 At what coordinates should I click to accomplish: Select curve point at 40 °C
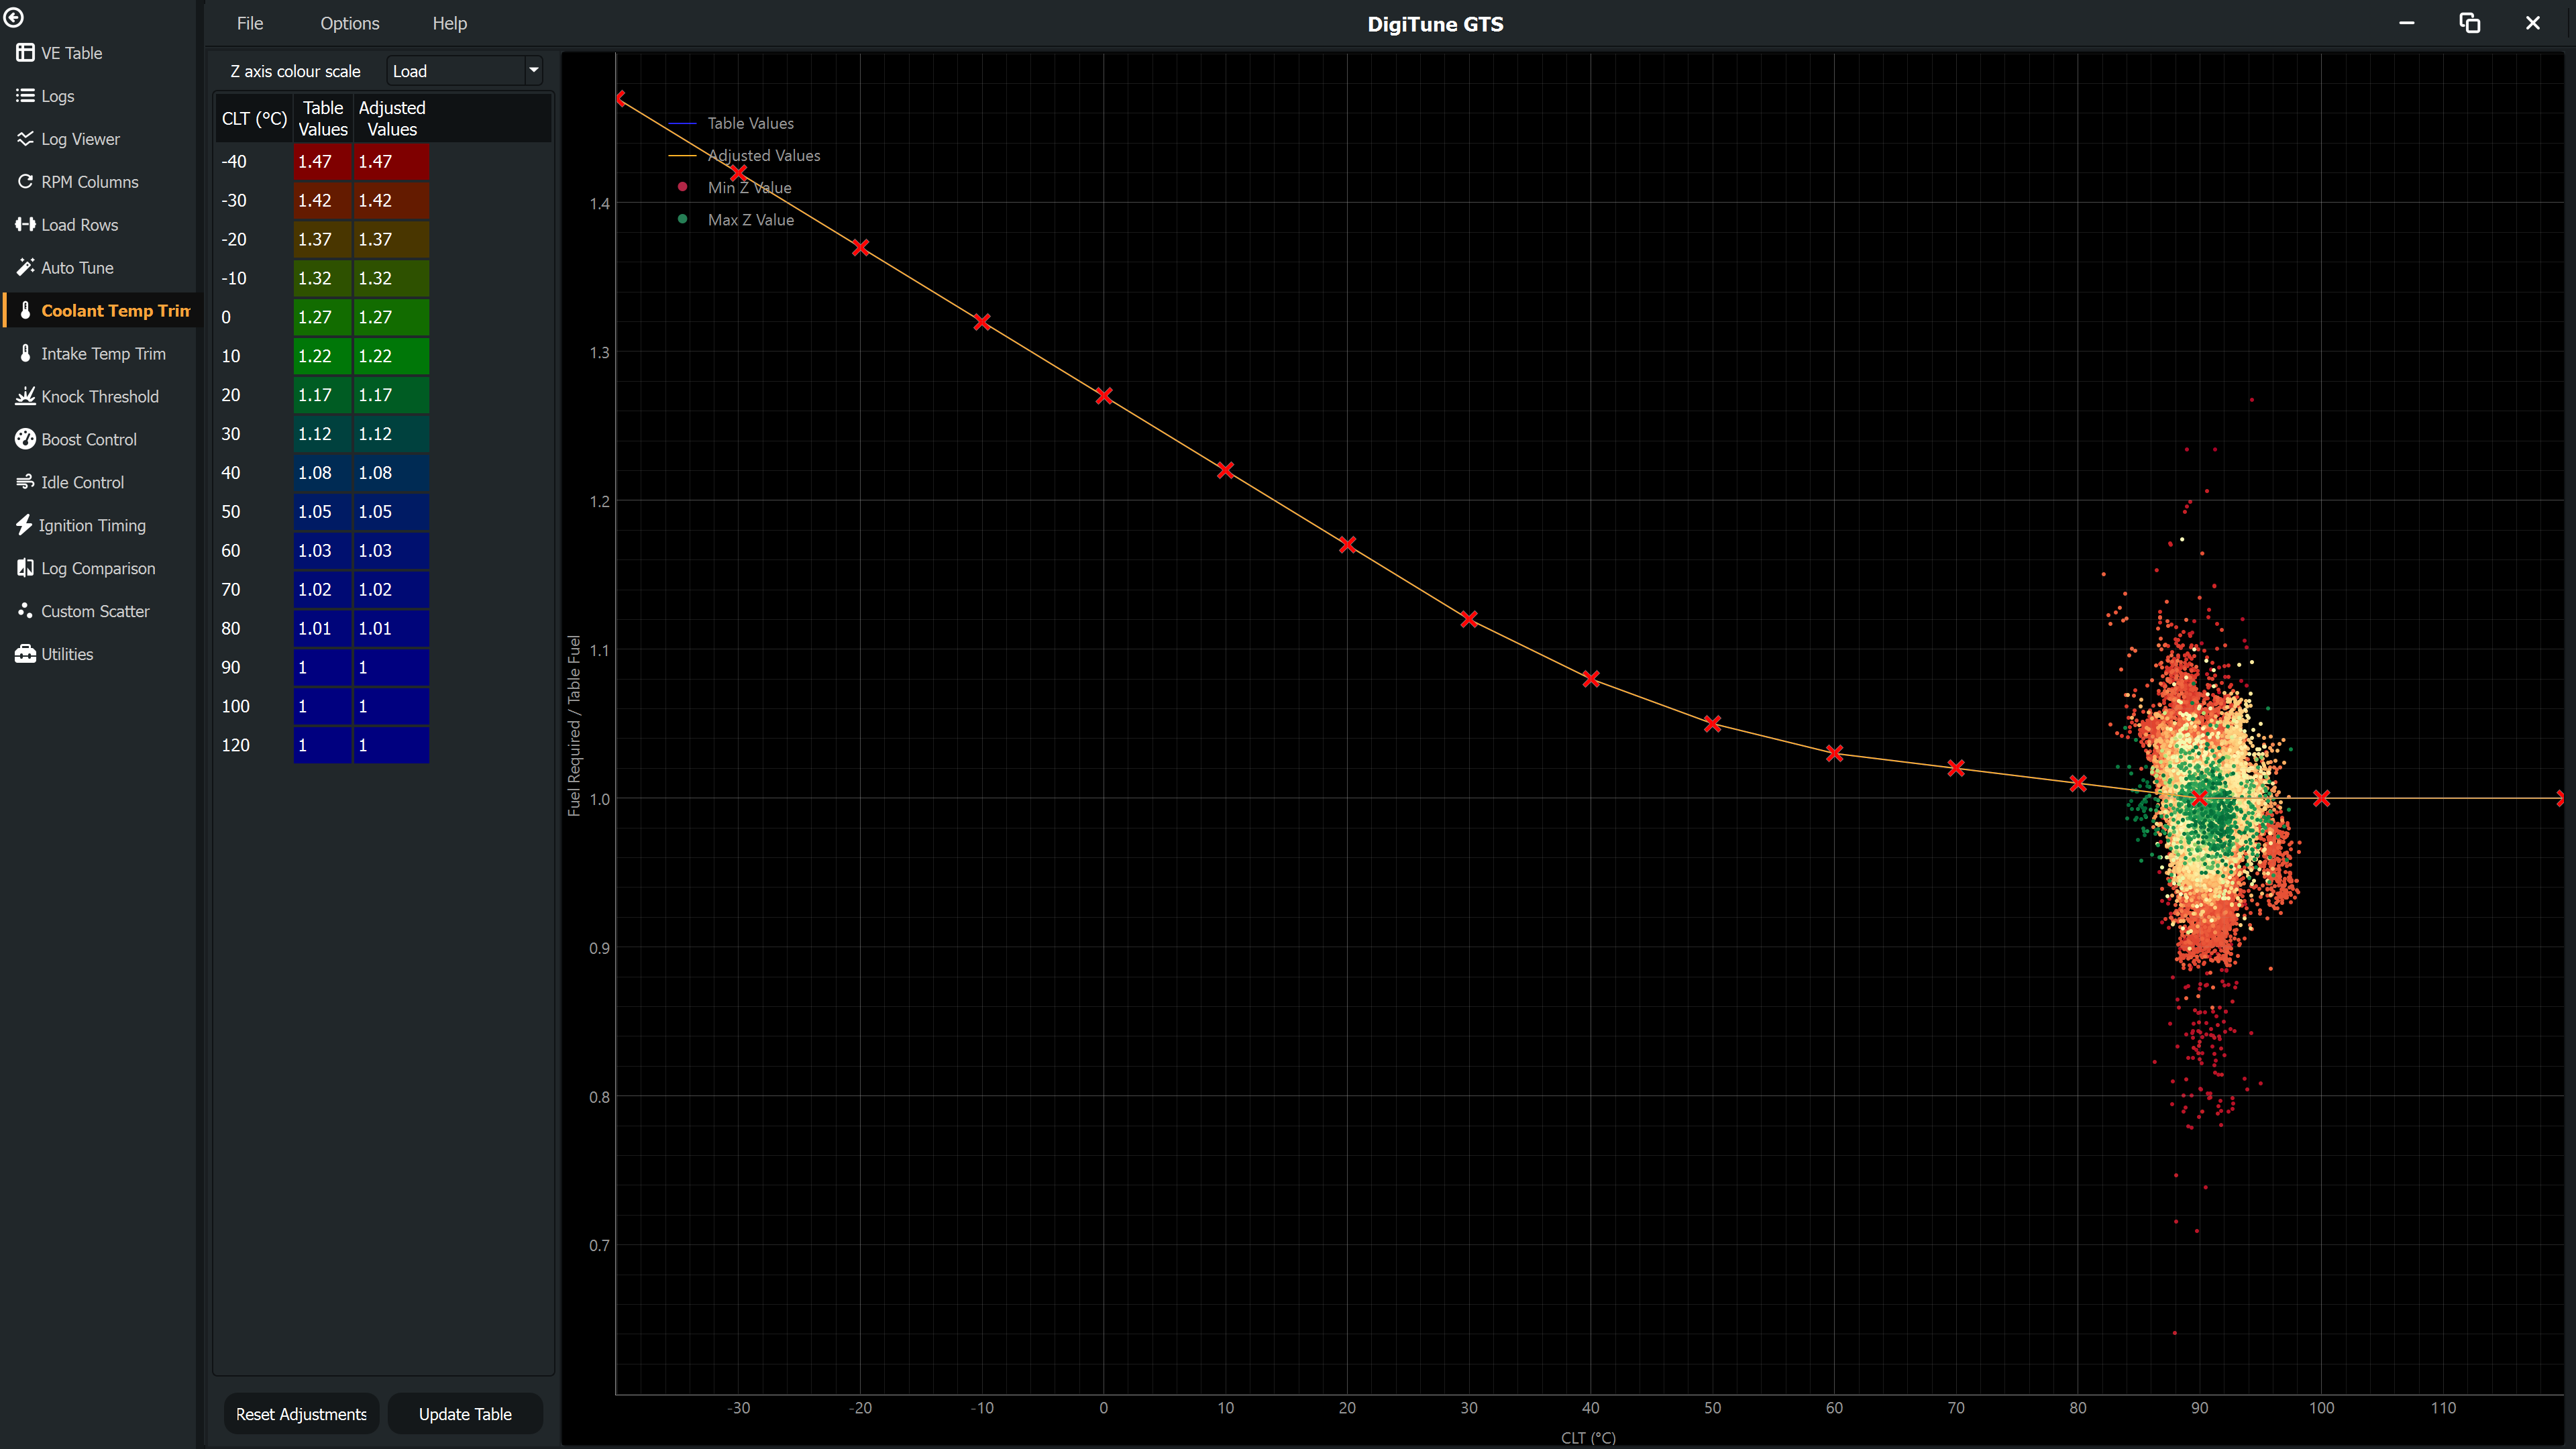pos(1590,679)
